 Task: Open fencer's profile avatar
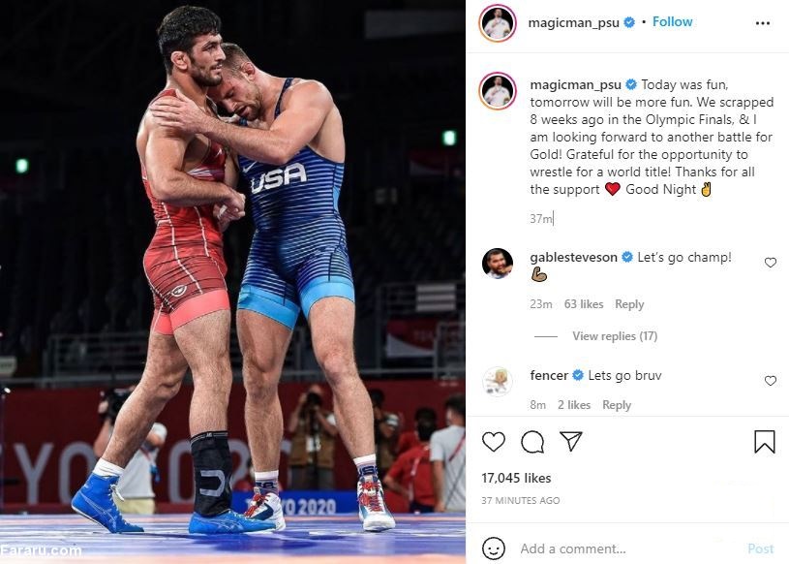[x=498, y=382]
